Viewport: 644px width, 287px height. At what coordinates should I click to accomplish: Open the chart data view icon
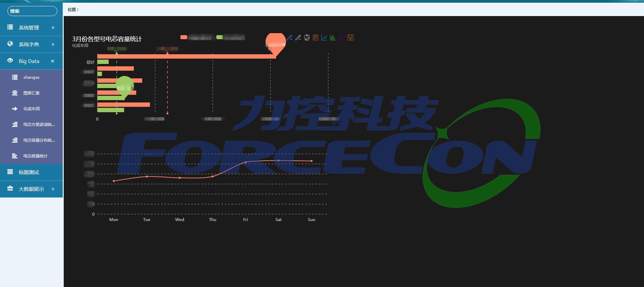[316, 38]
